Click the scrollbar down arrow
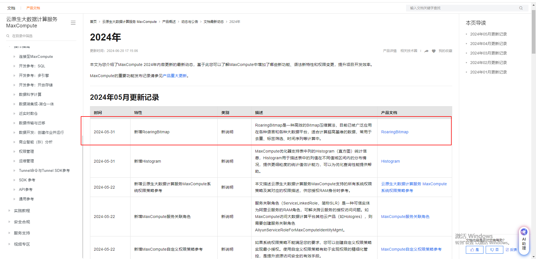 pyautogui.click(x=533, y=257)
